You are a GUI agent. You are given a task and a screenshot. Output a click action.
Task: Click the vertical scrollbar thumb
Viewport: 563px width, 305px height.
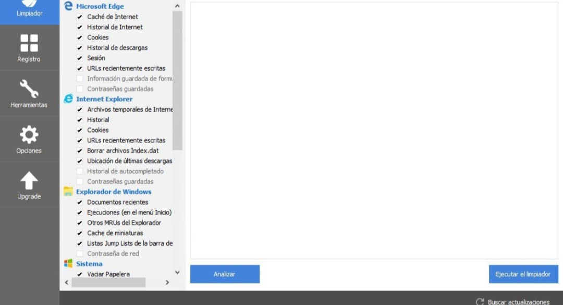[177, 80]
